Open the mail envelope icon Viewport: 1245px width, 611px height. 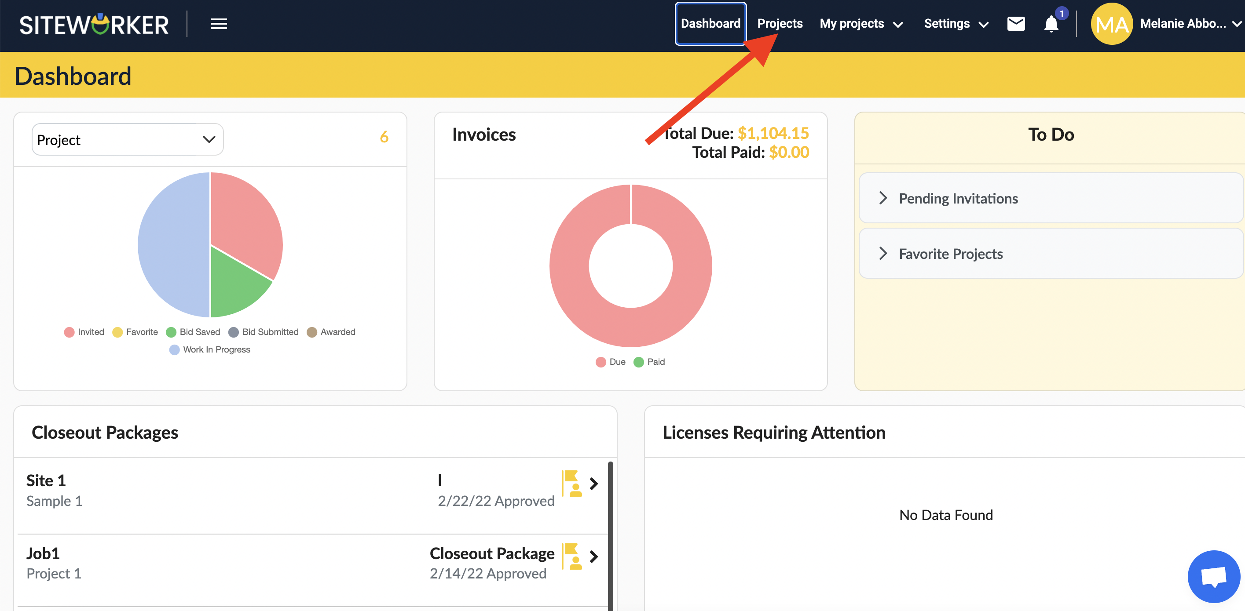click(1016, 23)
